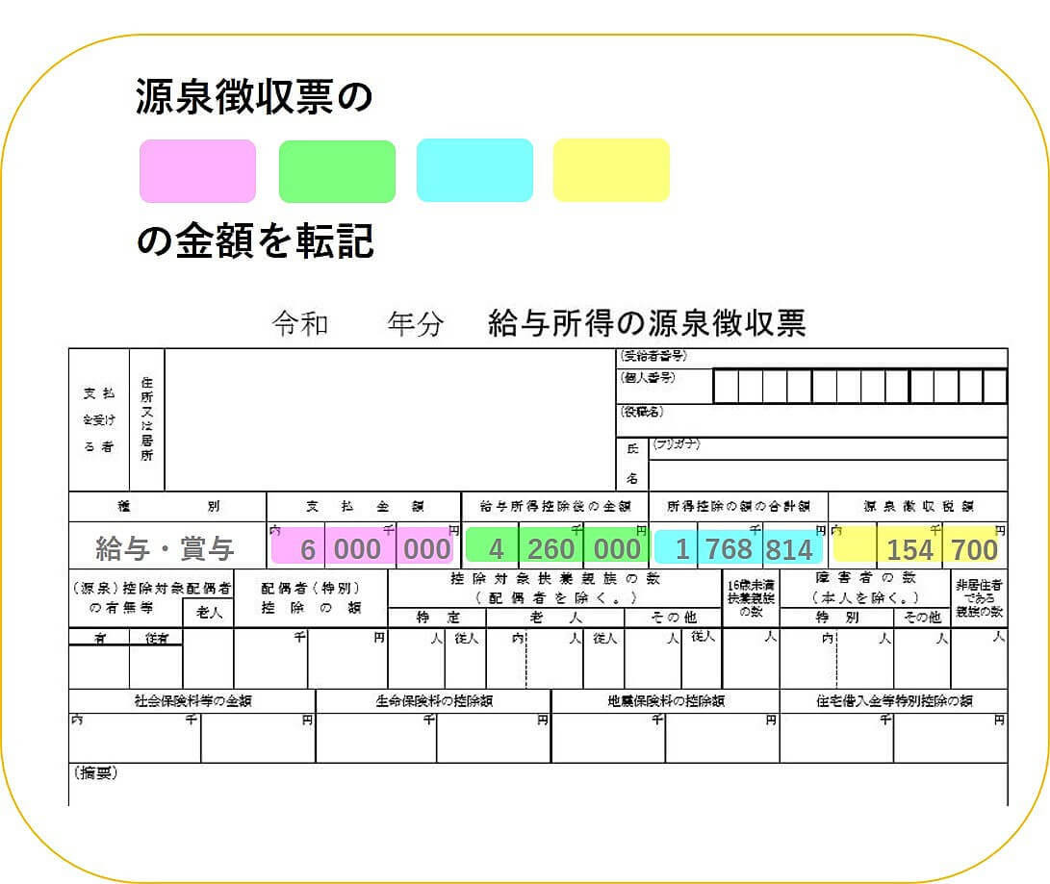
Task: Click the 住宅借入金等特別控除の額 header cell
Action: click(x=893, y=701)
